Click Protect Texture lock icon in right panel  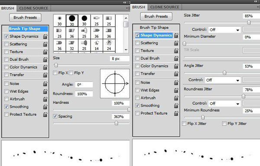[176, 113]
